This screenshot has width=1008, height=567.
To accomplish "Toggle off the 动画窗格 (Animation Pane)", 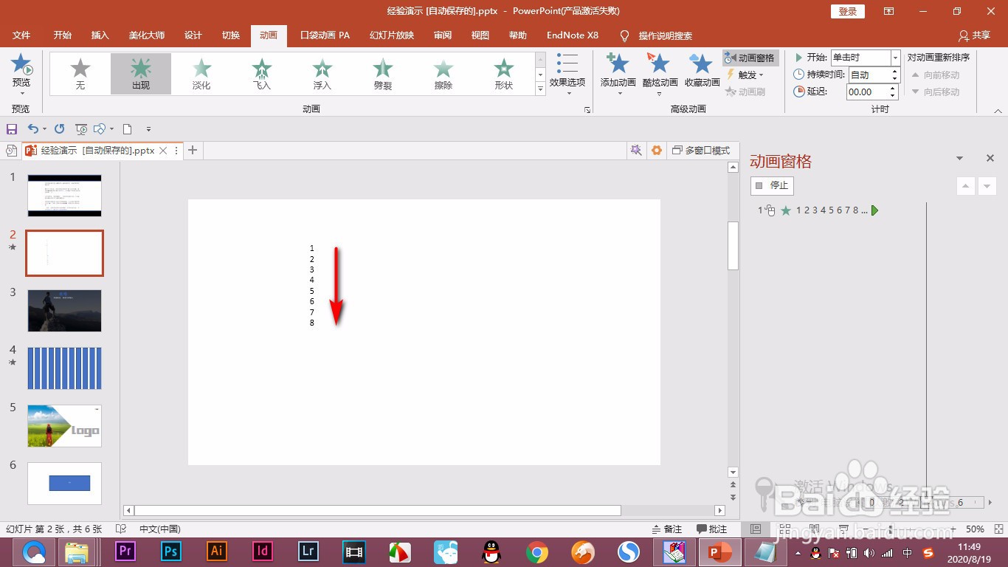I will 750,57.
